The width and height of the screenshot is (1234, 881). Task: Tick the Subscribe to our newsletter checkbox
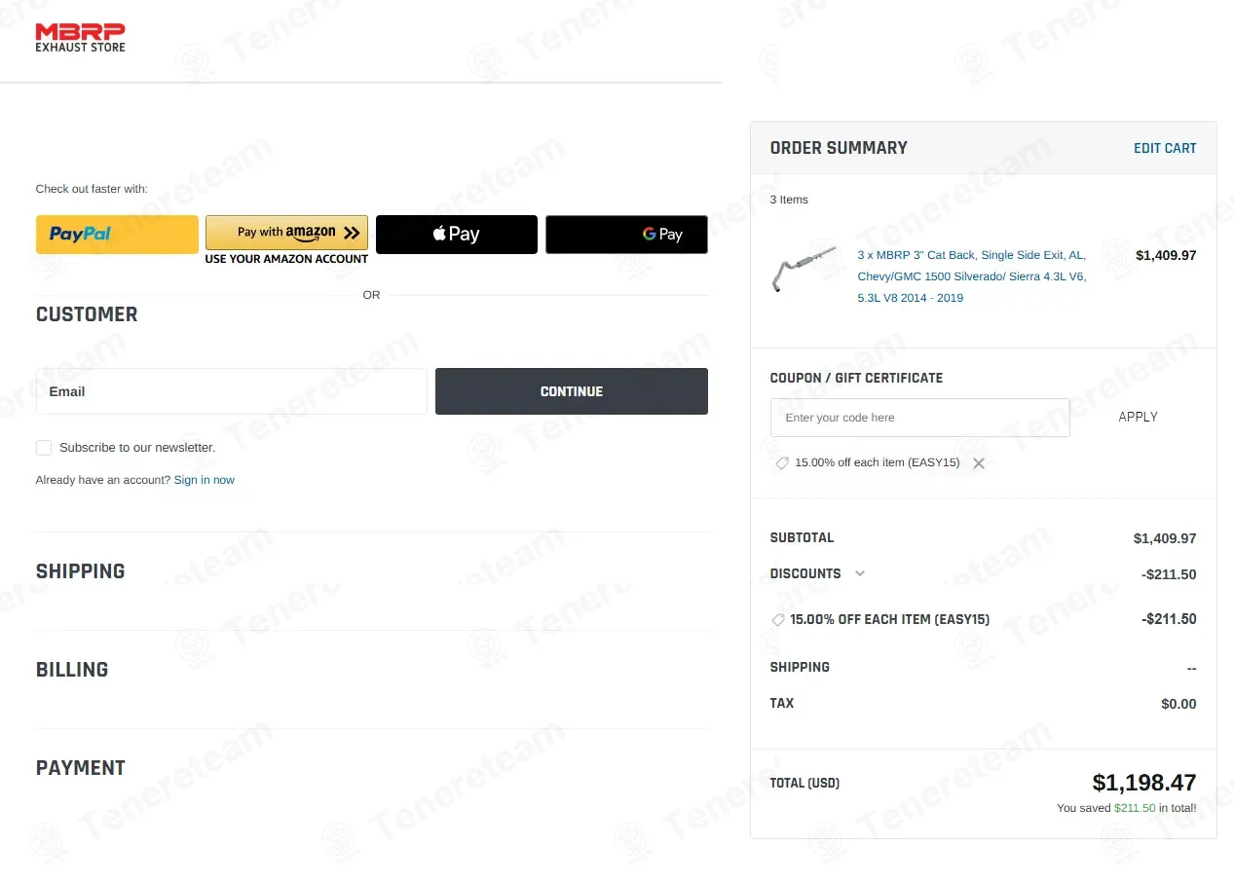click(x=44, y=448)
